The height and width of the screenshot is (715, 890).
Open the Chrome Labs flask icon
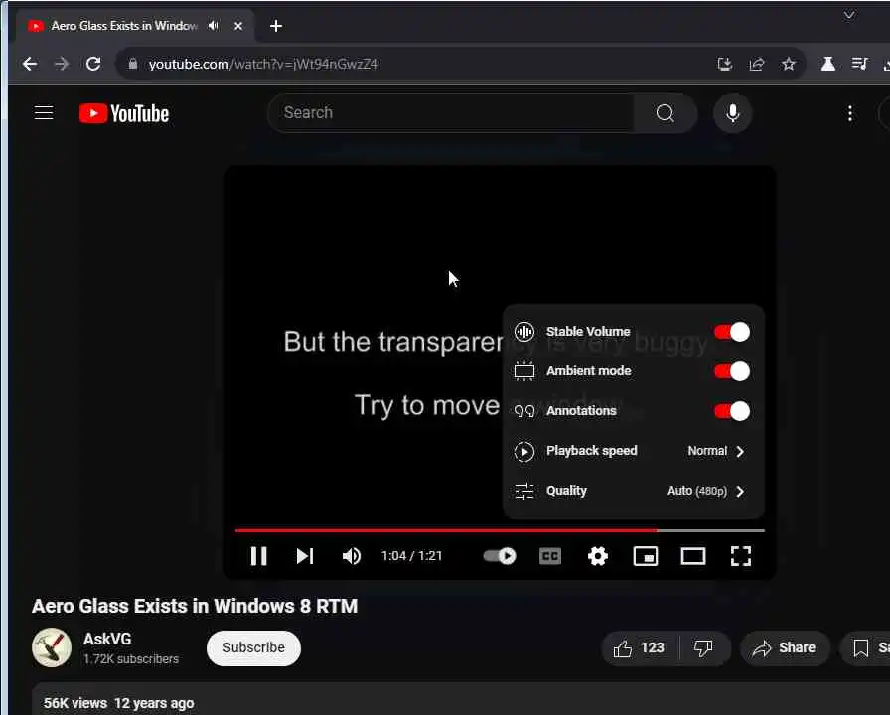828,64
